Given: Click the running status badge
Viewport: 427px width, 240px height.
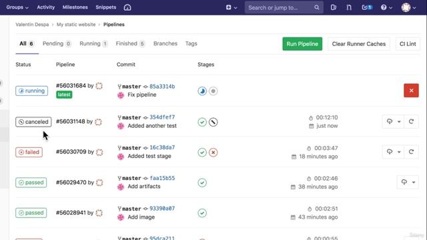Looking at the screenshot, I should (31, 91).
